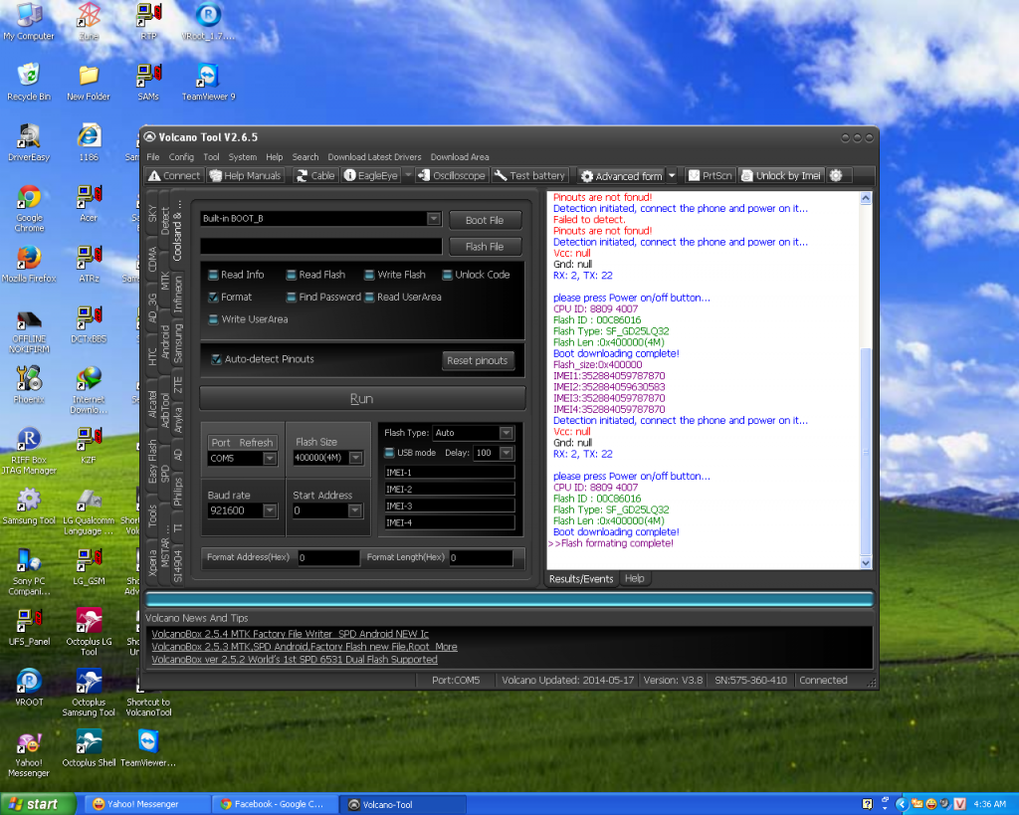Expand the dropdown arrow next to EagleEye
Image resolution: width=1019 pixels, height=815 pixels.
click(408, 175)
